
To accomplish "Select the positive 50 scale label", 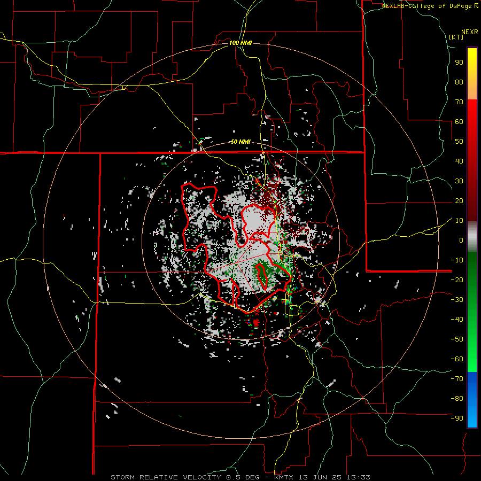I will click(459, 142).
